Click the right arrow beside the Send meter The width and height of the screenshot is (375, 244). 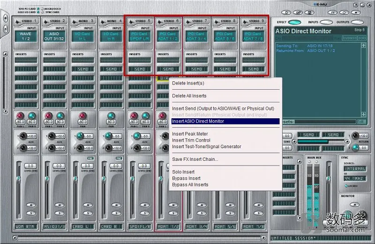point(347,142)
